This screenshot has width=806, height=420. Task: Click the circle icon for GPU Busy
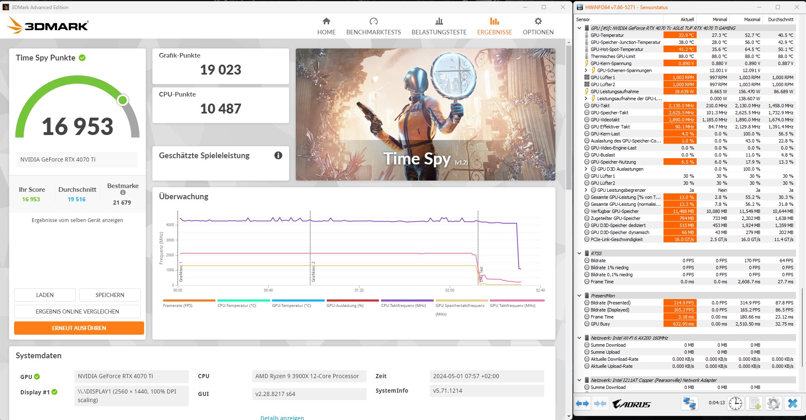pyautogui.click(x=586, y=324)
